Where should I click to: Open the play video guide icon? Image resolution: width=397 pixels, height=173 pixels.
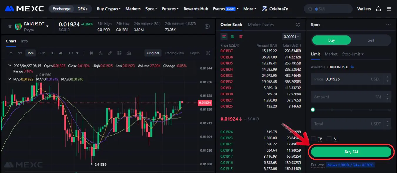coord(207,26)
